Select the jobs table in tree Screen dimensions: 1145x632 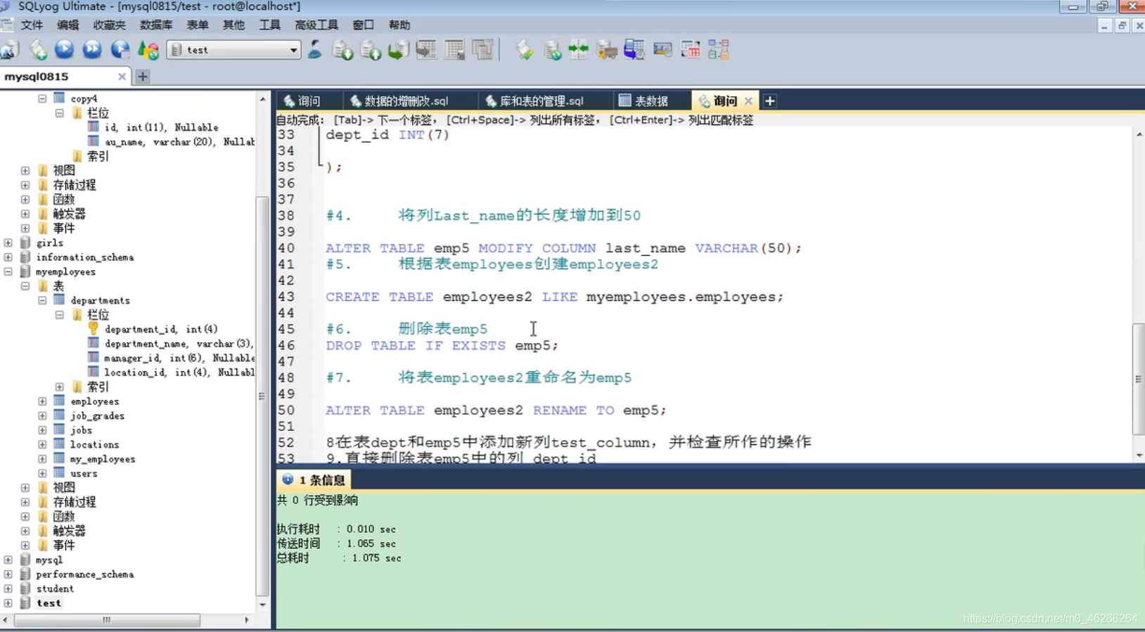click(81, 430)
